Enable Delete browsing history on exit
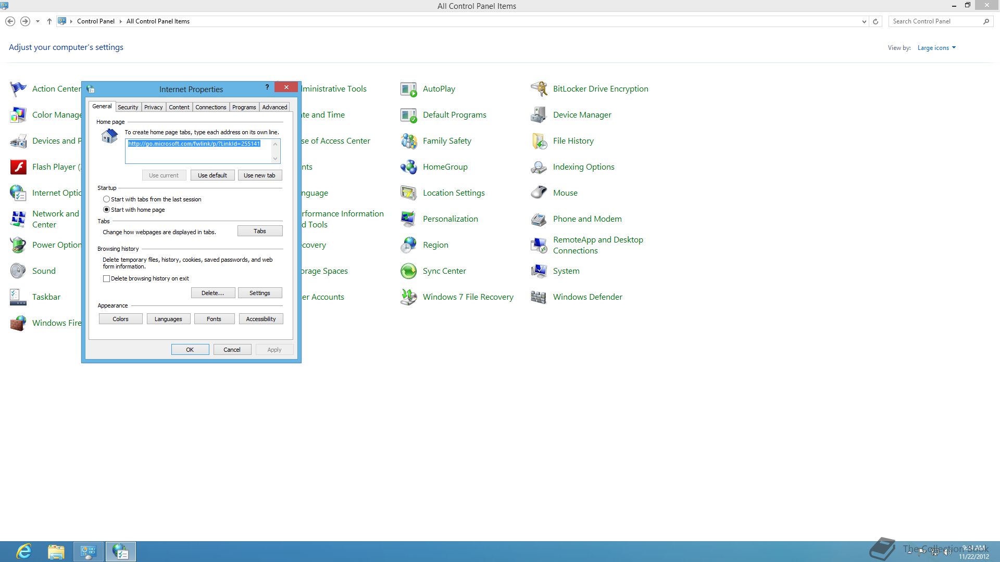1000x562 pixels. coord(107,279)
